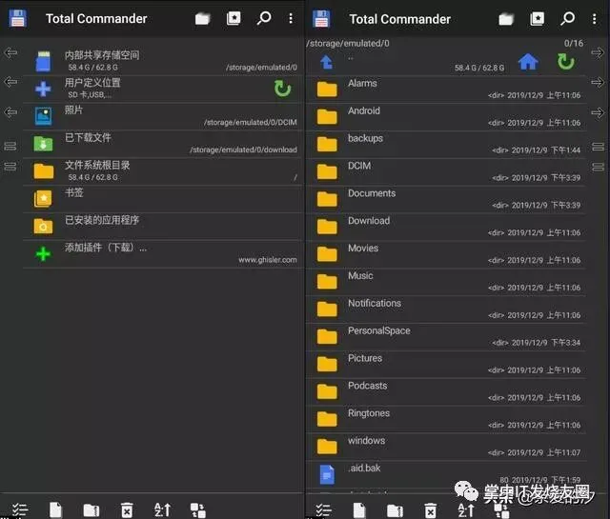Open 已安装的应用程序 entry
The image size is (610, 519).
coord(163,227)
